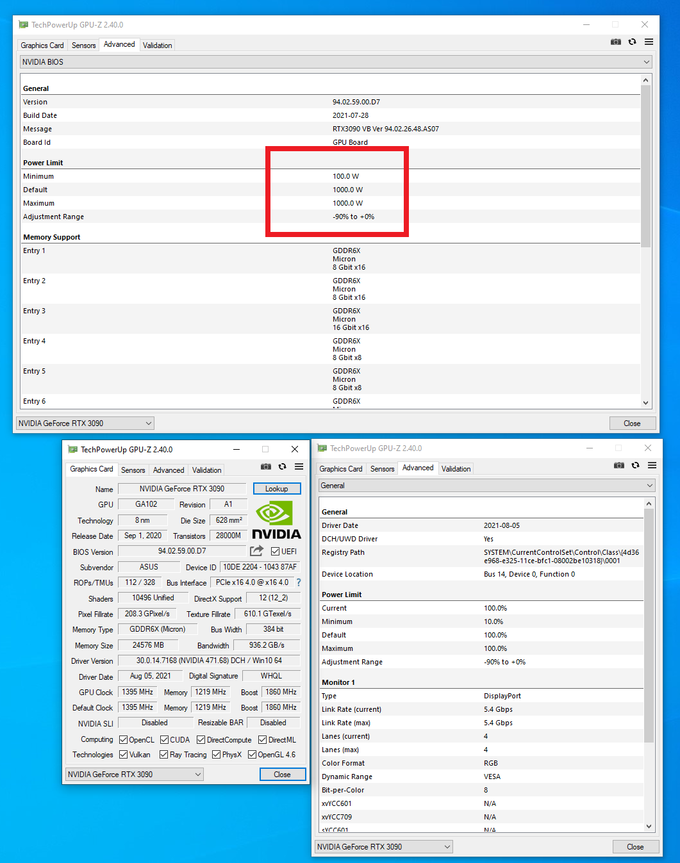Toggle the OpenGL 4.6 checkbox
680x863 pixels.
point(252,755)
